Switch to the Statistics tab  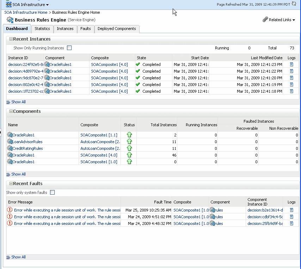tap(42, 29)
